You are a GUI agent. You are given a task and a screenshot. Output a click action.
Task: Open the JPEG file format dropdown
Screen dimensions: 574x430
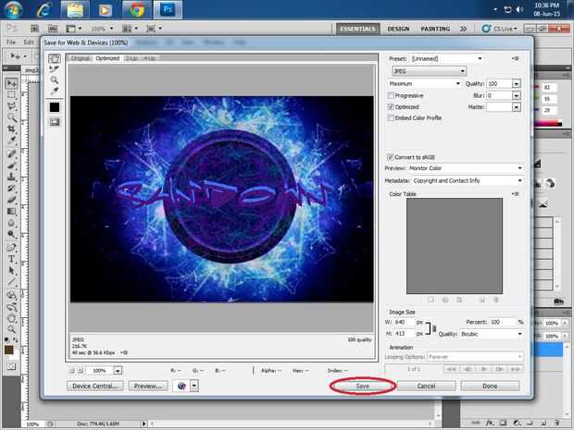click(429, 71)
